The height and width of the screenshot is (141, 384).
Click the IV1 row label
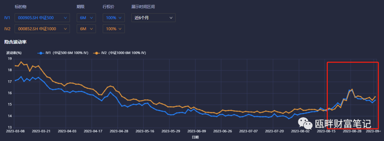coord(7,18)
